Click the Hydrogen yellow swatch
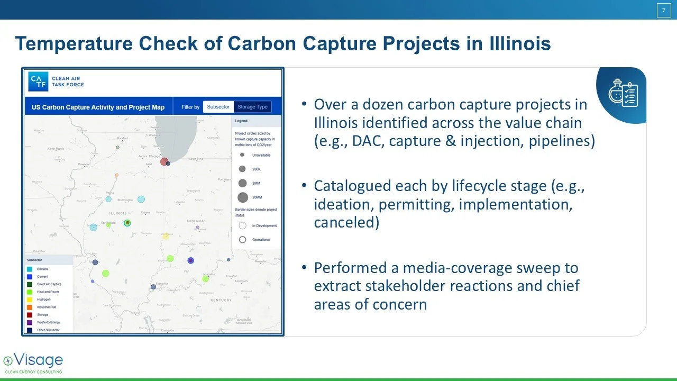This screenshot has height=381, width=677. coord(31,300)
